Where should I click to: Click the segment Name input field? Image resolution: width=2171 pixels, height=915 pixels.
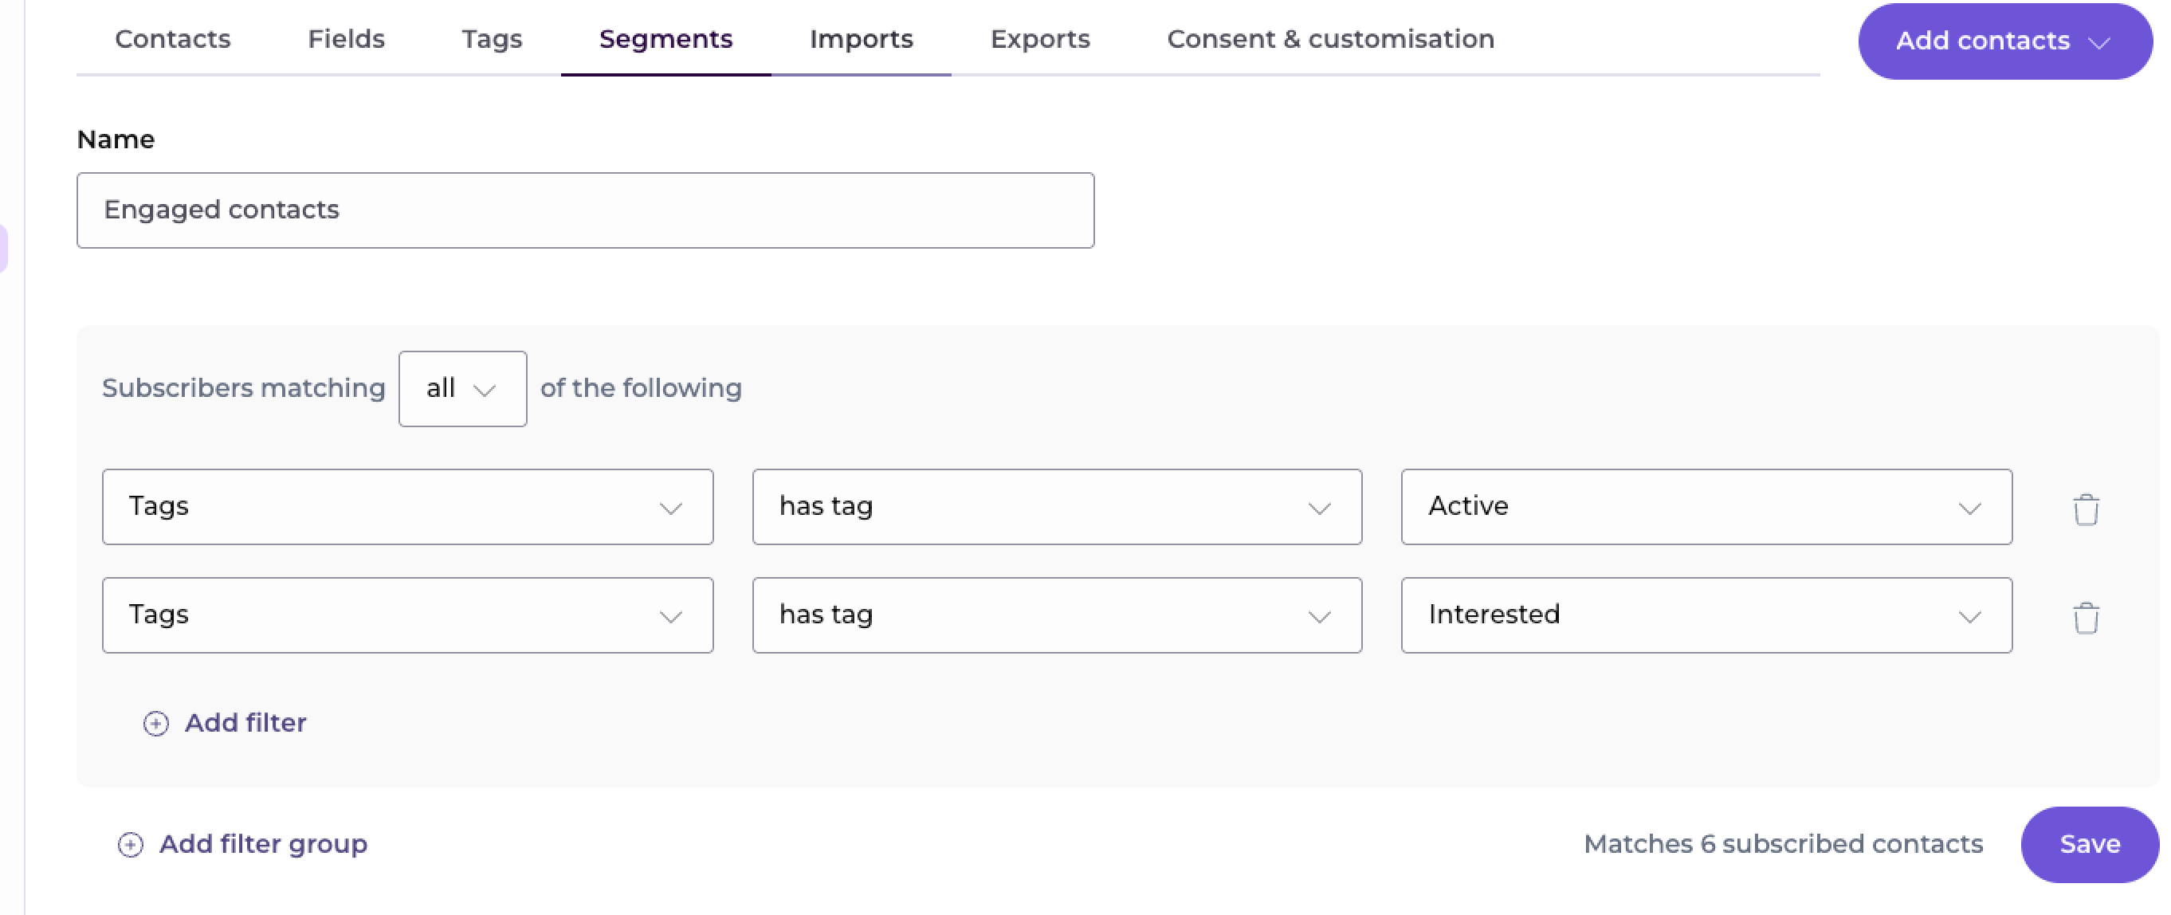[585, 210]
